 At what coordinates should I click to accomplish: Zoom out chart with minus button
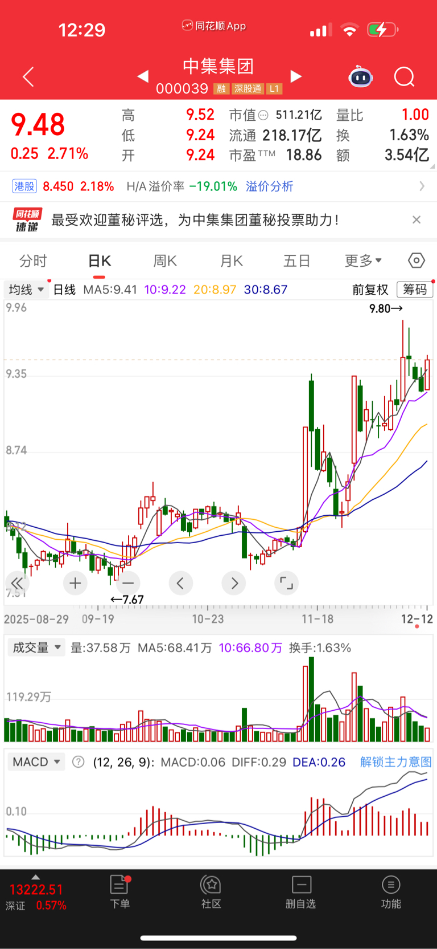tap(128, 583)
